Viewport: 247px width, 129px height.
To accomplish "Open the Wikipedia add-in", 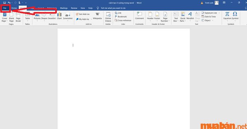I will (97, 16).
